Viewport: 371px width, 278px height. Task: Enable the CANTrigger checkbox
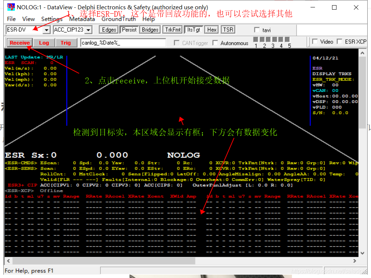pos(177,43)
